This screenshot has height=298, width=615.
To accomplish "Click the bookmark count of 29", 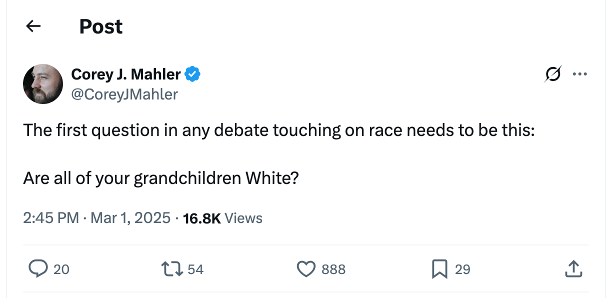I will pos(462,269).
